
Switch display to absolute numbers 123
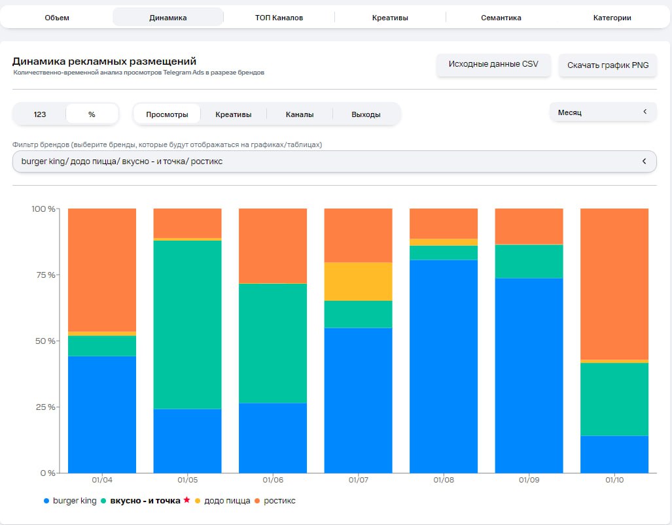point(40,114)
